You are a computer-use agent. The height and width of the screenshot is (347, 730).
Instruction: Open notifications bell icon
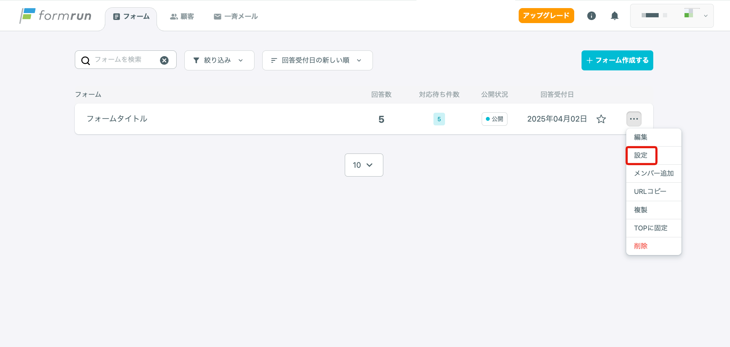pos(615,16)
